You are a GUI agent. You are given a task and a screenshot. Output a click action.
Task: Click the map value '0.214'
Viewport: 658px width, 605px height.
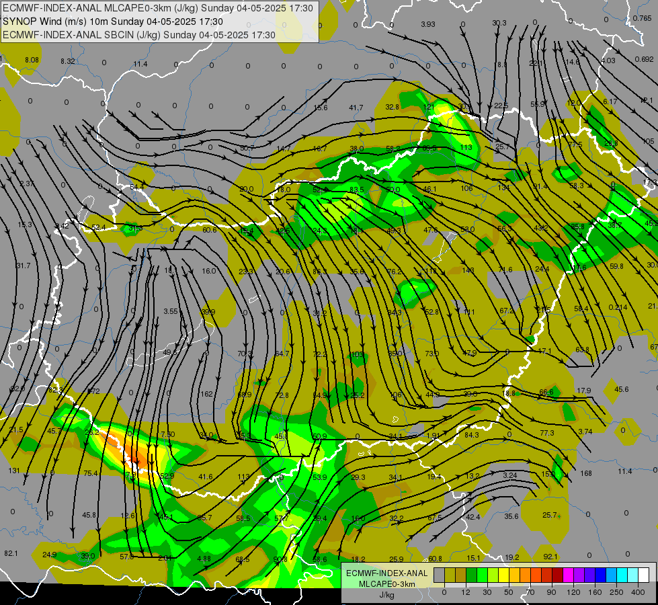[618, 307]
